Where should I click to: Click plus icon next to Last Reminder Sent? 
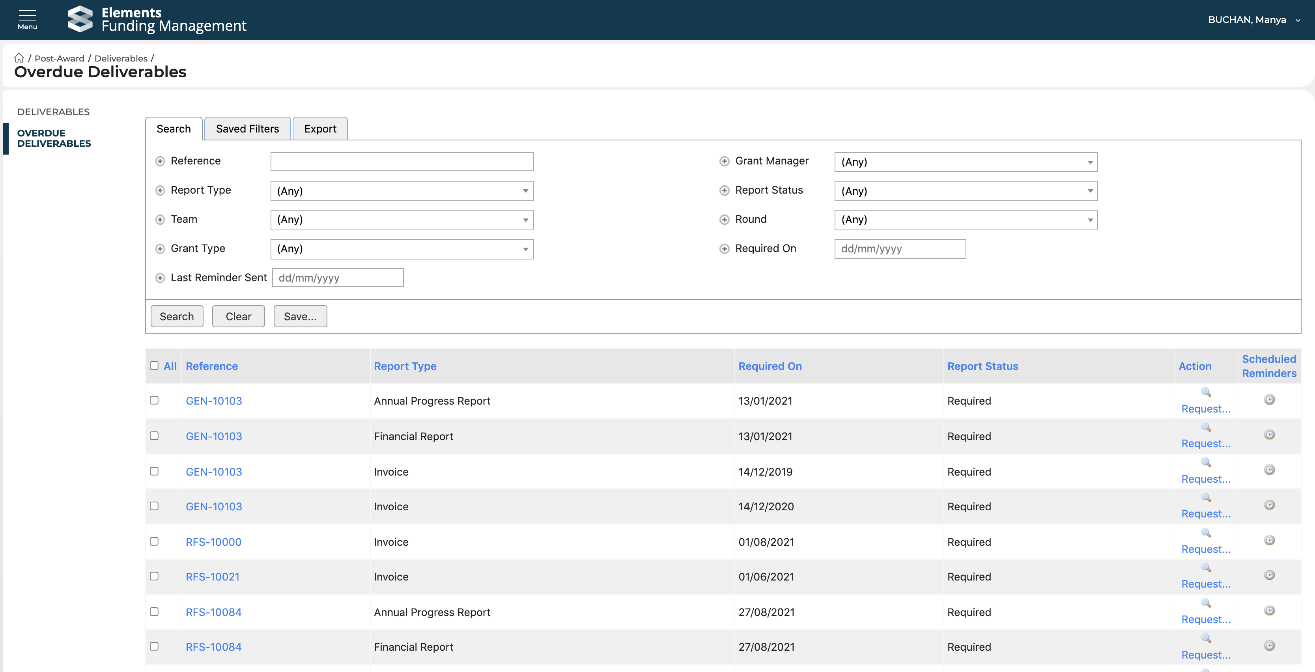click(x=160, y=278)
